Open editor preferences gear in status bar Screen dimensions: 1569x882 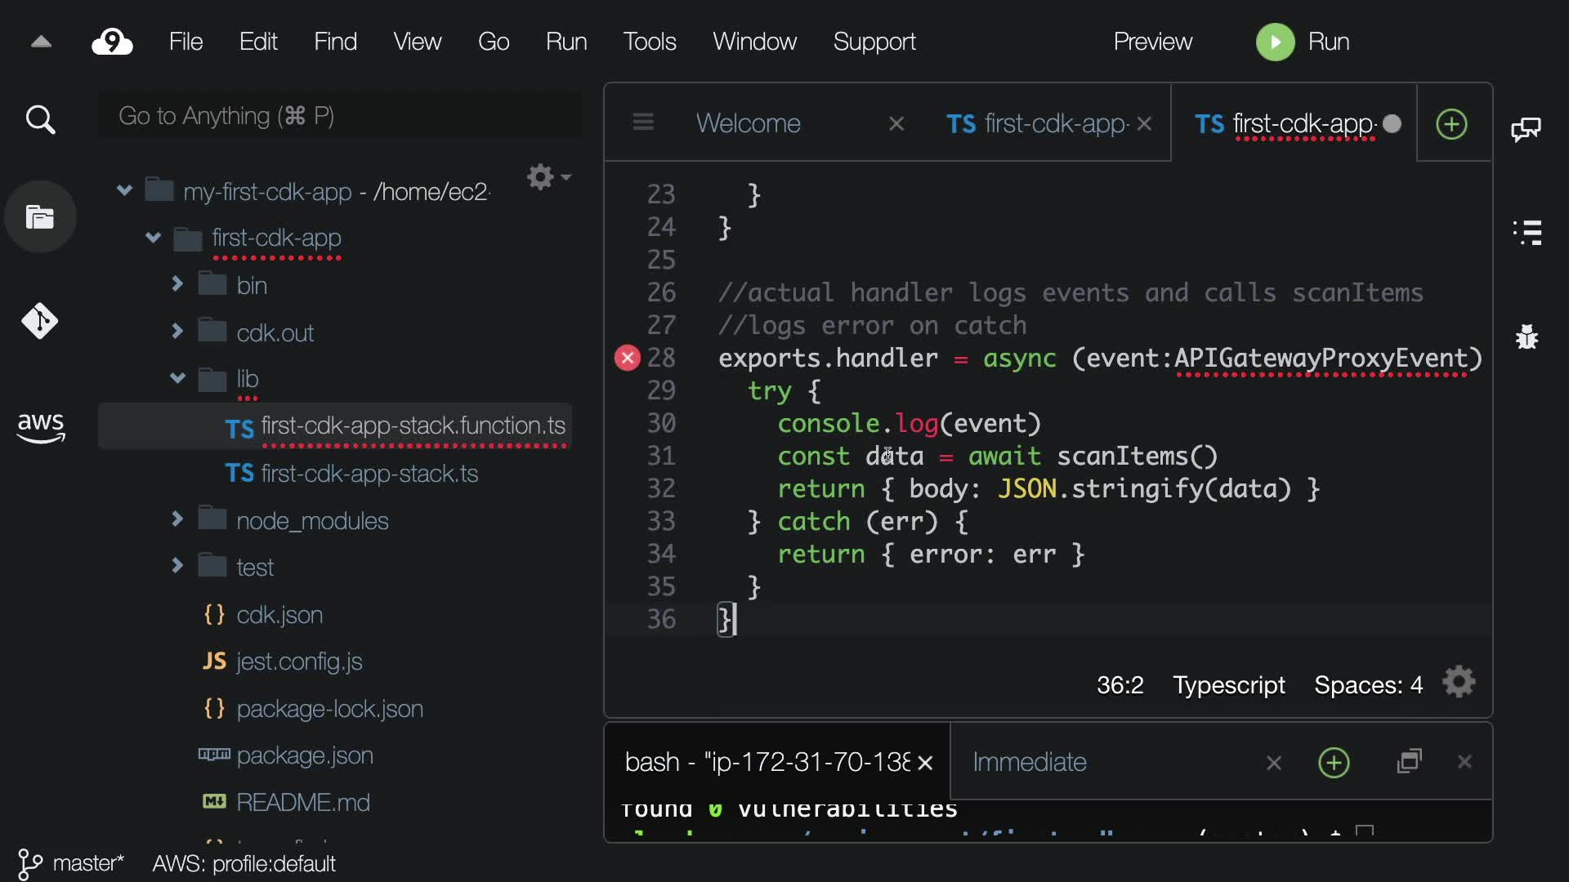pyautogui.click(x=1459, y=683)
